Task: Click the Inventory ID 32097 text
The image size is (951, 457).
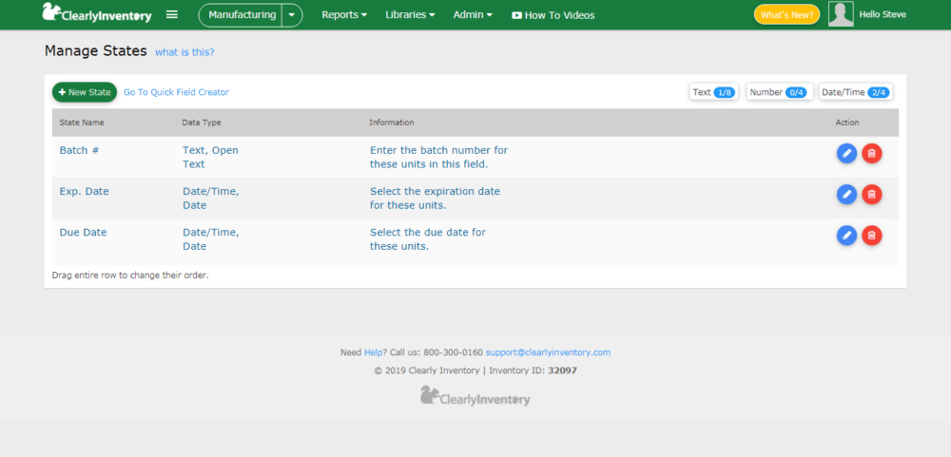Action: [534, 371]
